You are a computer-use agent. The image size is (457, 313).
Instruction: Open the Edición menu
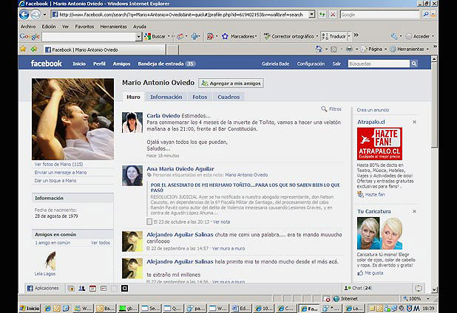pos(49,27)
